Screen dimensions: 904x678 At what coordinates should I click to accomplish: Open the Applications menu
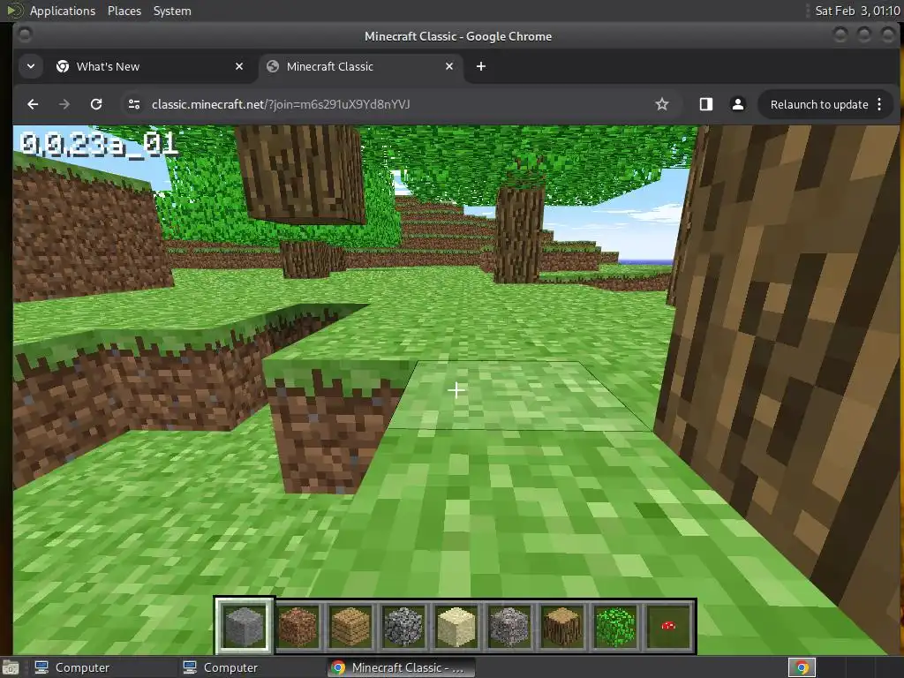point(63,11)
